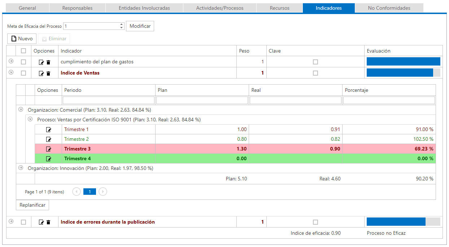Toggle Clave for Indice de Ventas
449x247 pixels.
click(x=315, y=73)
